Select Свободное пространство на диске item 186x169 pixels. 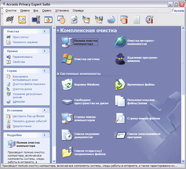coord(85,101)
